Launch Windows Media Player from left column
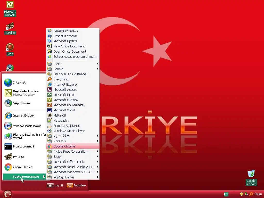 (24, 126)
